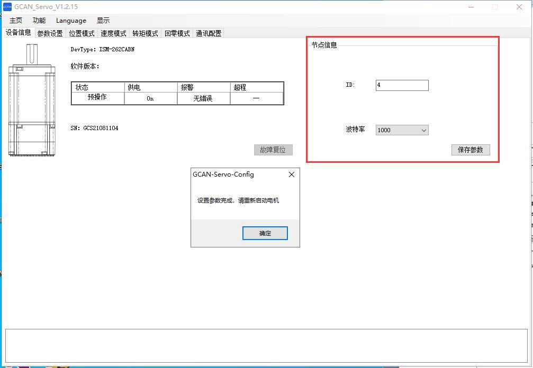Image resolution: width=533 pixels, height=368 pixels.
Task: Switch to the 速度模式 tab
Action: pyautogui.click(x=113, y=33)
